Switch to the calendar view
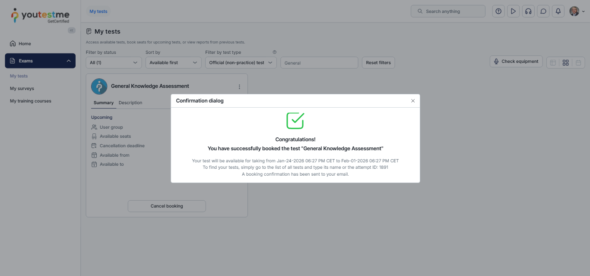The width and height of the screenshot is (590, 276). [x=578, y=63]
